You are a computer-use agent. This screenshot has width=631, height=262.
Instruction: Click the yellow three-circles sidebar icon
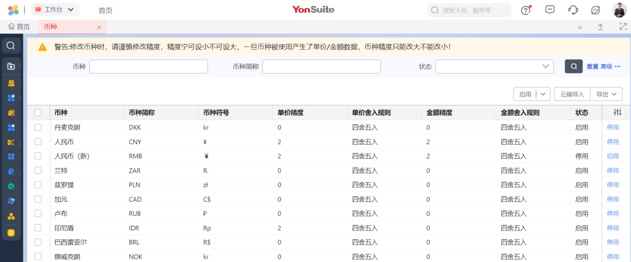(x=11, y=216)
